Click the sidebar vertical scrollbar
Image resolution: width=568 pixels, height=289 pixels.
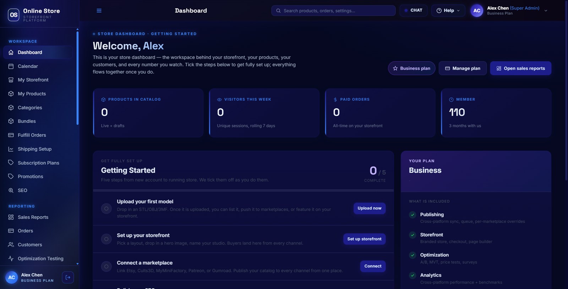tap(77, 78)
